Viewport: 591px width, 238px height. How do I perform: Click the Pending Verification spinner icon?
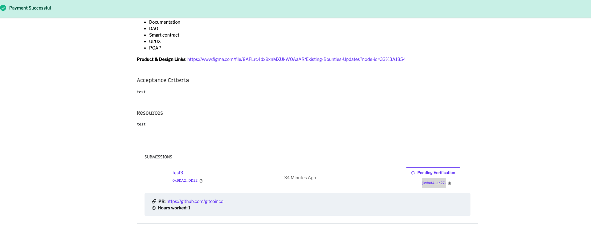(413, 173)
